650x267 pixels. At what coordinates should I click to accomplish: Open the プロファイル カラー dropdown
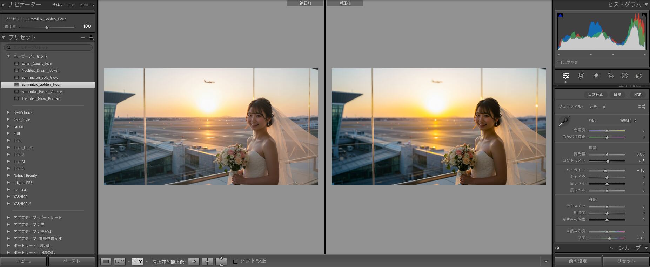(597, 107)
